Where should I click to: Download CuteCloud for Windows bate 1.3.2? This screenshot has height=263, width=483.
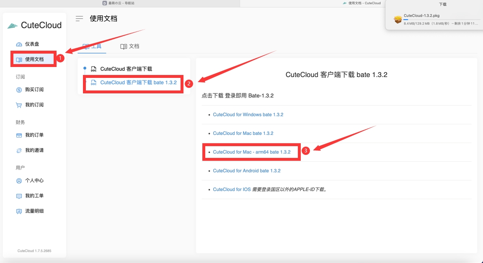pyautogui.click(x=248, y=115)
